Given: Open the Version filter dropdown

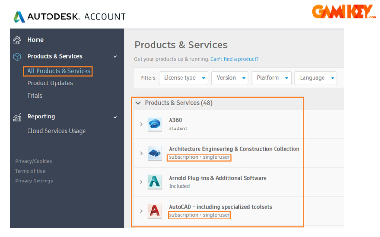Looking at the screenshot, I should click(230, 78).
